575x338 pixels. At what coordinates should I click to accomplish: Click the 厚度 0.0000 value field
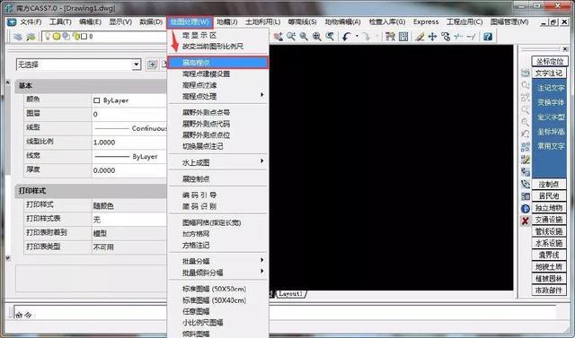pyautogui.click(x=128, y=170)
